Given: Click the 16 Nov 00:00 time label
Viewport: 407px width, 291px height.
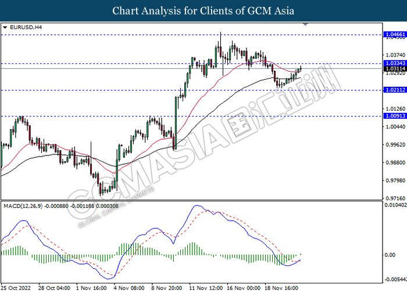Looking at the screenshot, I should click(x=244, y=288).
